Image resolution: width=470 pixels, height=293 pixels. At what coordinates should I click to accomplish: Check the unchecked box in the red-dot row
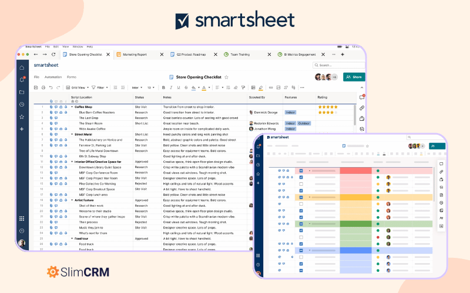(301, 237)
